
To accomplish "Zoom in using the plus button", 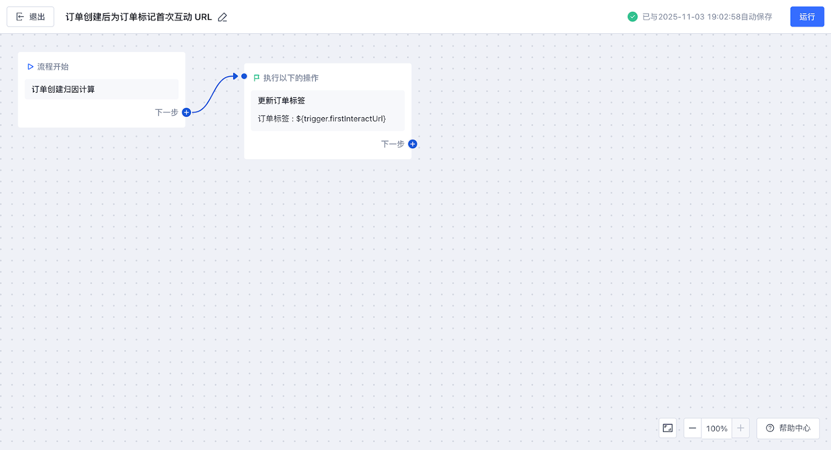I will 741,428.
